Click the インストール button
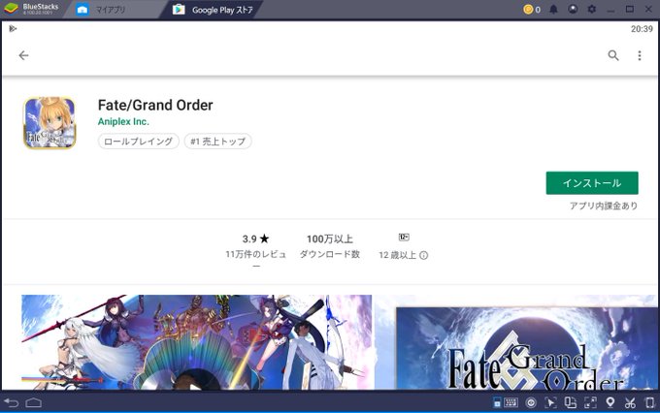 (x=592, y=183)
